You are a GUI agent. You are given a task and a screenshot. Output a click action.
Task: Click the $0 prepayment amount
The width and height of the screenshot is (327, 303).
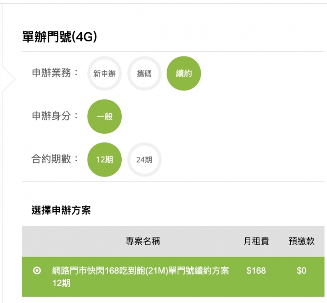(302, 271)
